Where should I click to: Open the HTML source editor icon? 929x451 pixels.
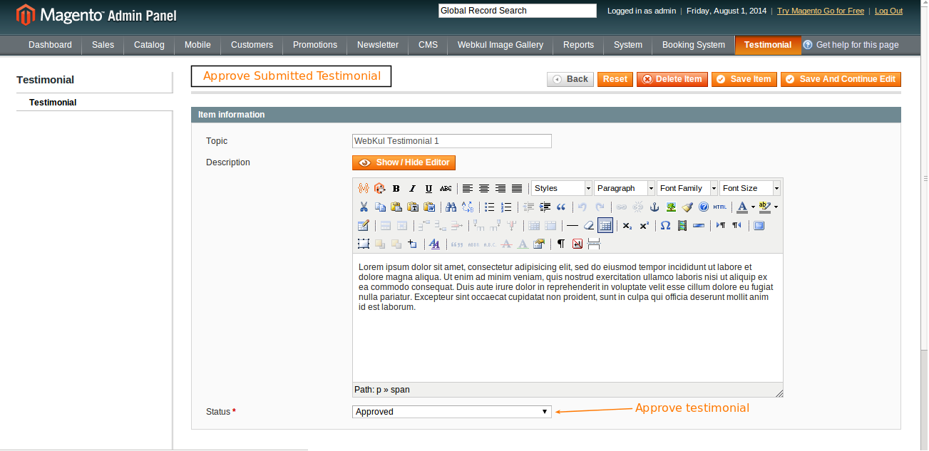(x=720, y=207)
